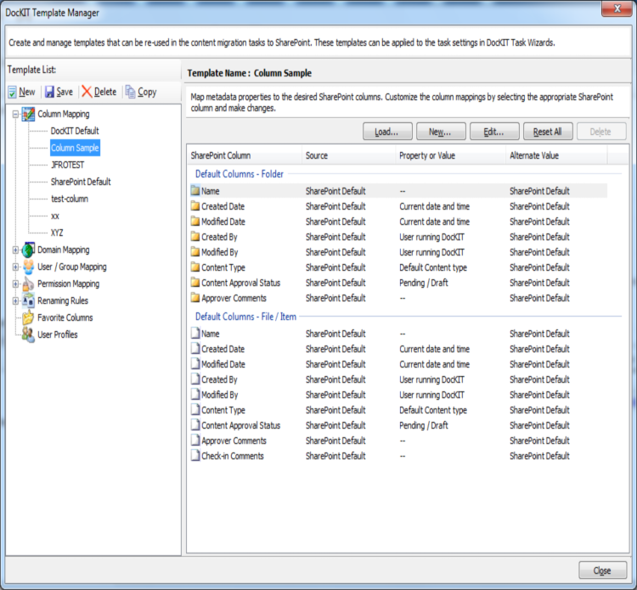Select the Domain Mapping globe icon
This screenshot has height=590, width=637.
click(28, 250)
